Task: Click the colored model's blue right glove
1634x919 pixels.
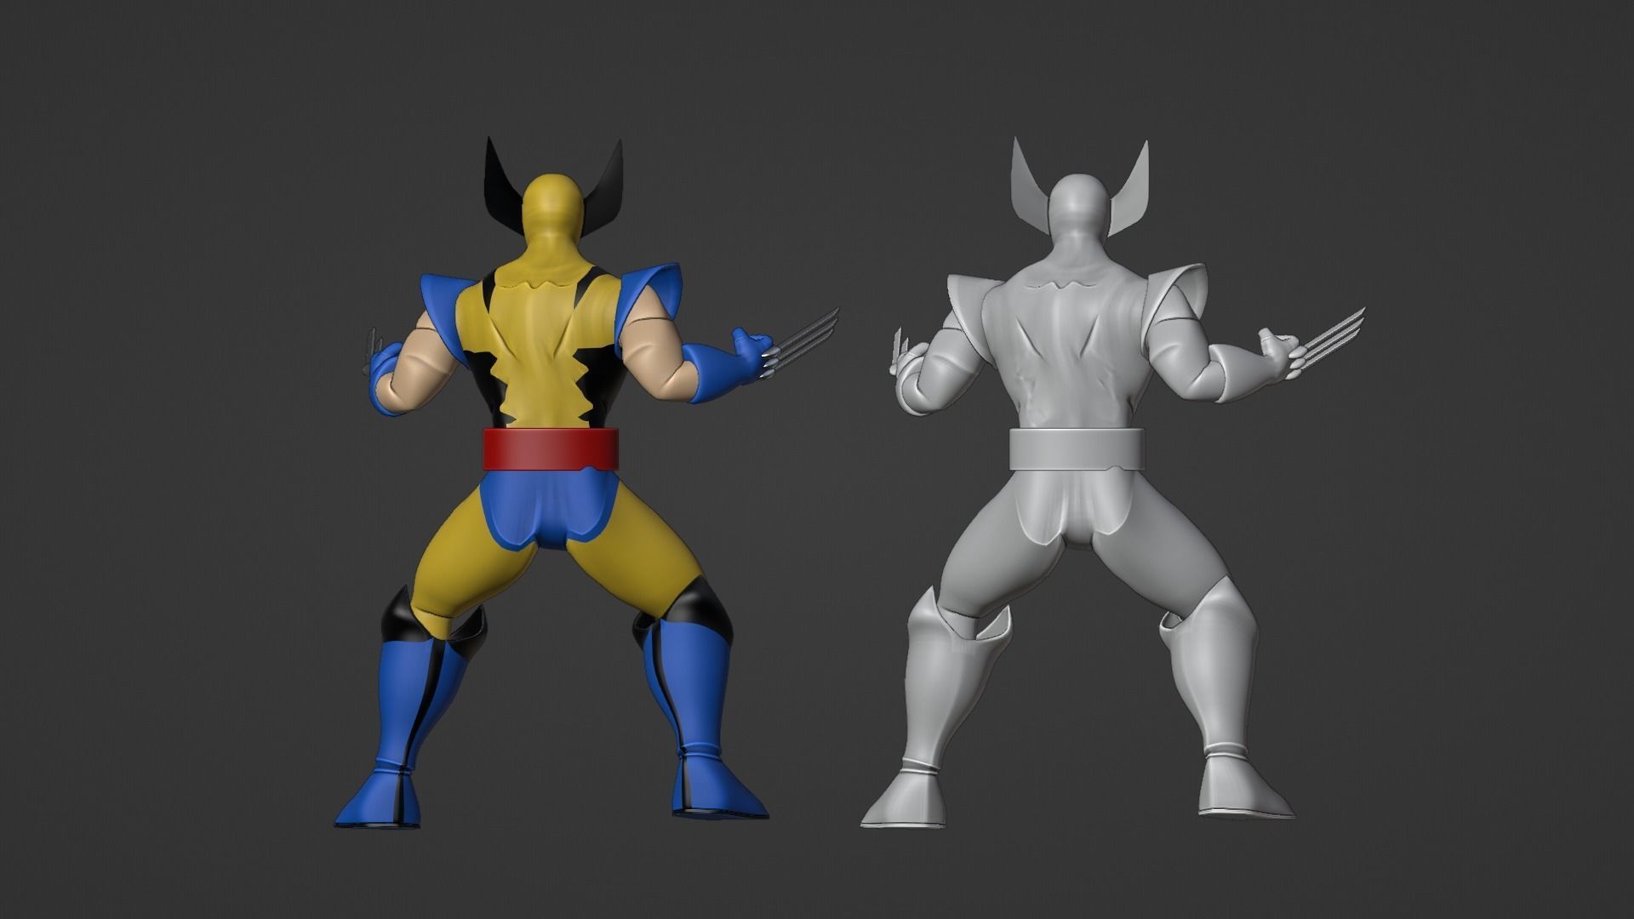Action: pos(723,370)
